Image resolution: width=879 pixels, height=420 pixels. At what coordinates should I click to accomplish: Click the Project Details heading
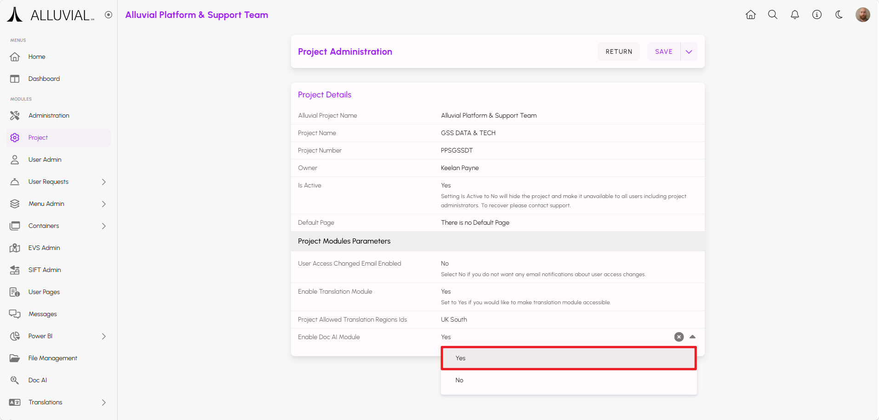[325, 95]
